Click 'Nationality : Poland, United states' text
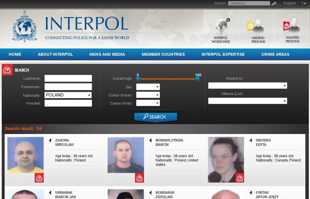The width and height of the screenshot is (310, 199). click(x=177, y=162)
